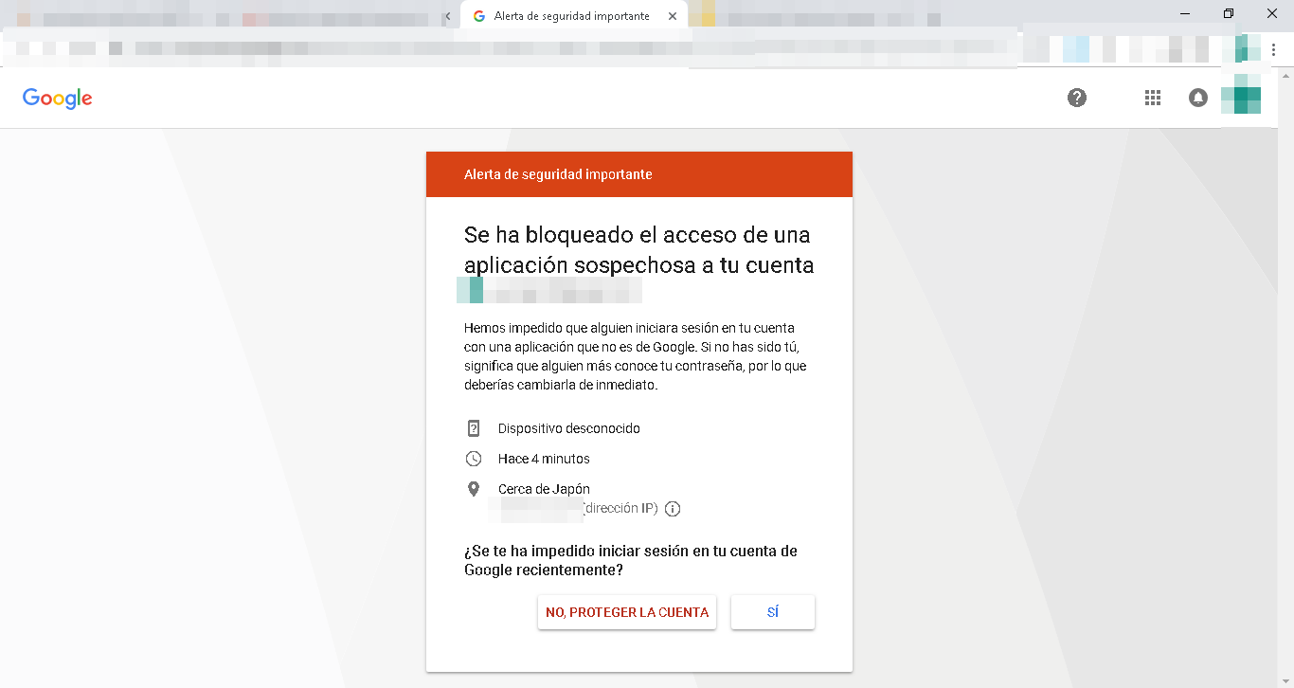1294x688 pixels.
Task: Select the Alerta de seguridad importante tab
Action: pyautogui.click(x=574, y=16)
